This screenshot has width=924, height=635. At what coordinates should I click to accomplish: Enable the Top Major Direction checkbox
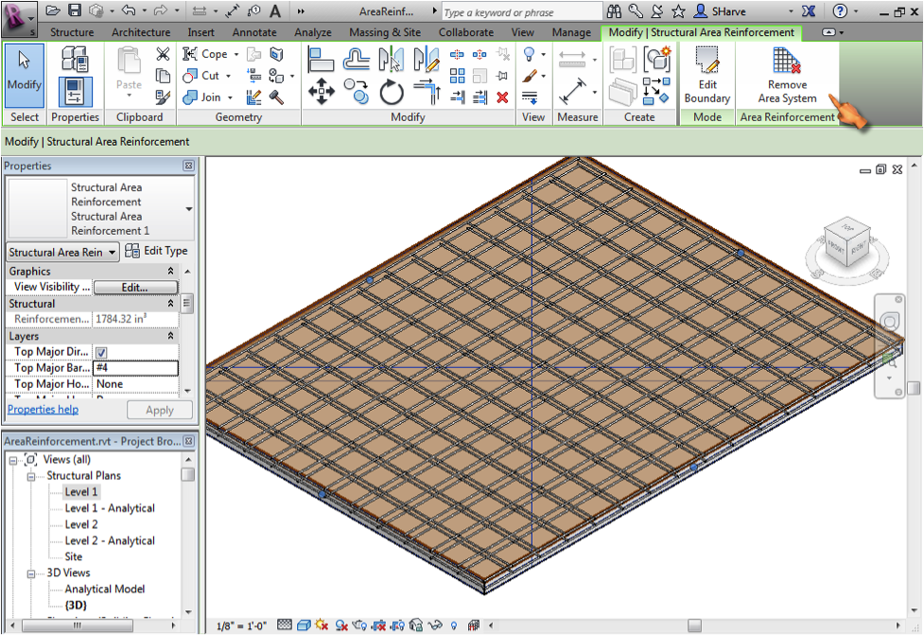pyautogui.click(x=99, y=351)
